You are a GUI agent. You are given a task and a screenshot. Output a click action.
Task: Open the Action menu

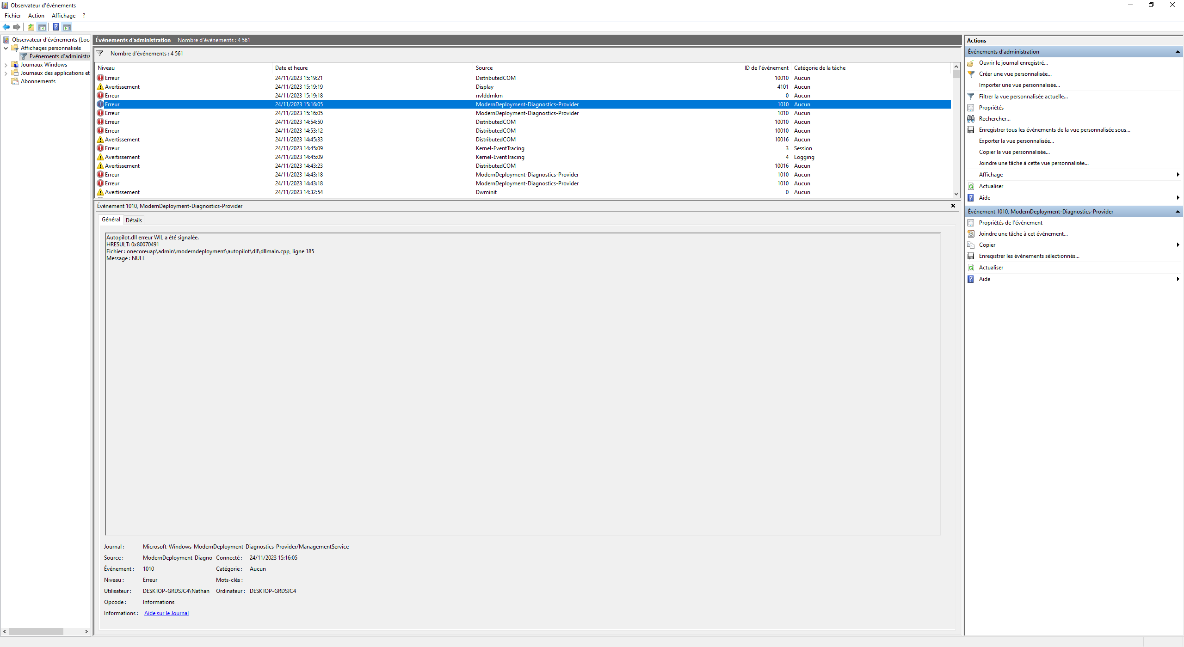36,16
